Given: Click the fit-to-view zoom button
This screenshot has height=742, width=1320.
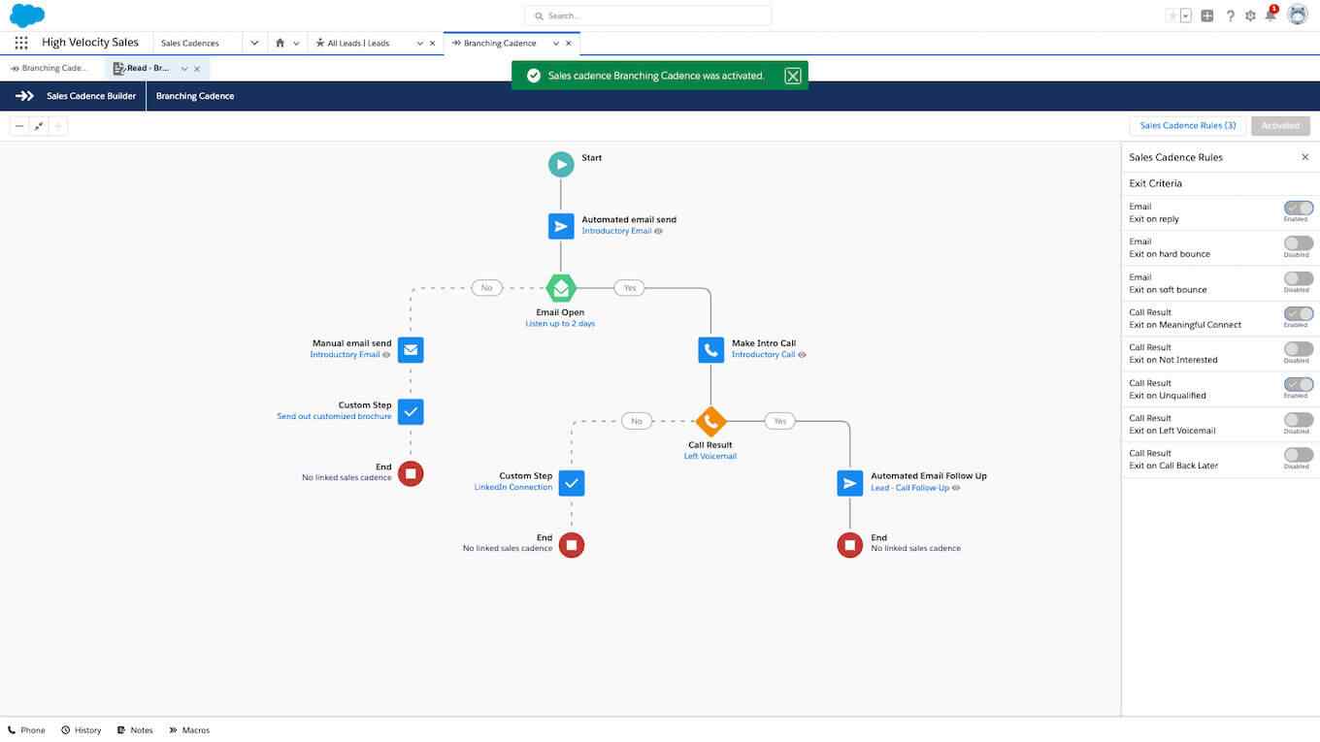Looking at the screenshot, I should point(39,126).
